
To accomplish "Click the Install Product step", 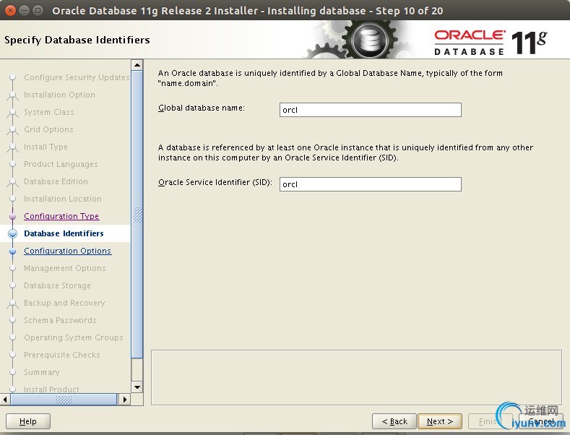I will (51, 389).
